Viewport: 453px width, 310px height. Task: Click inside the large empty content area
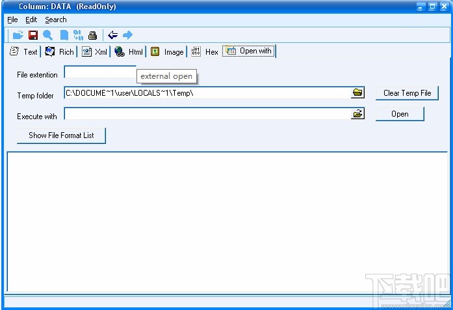click(x=227, y=221)
